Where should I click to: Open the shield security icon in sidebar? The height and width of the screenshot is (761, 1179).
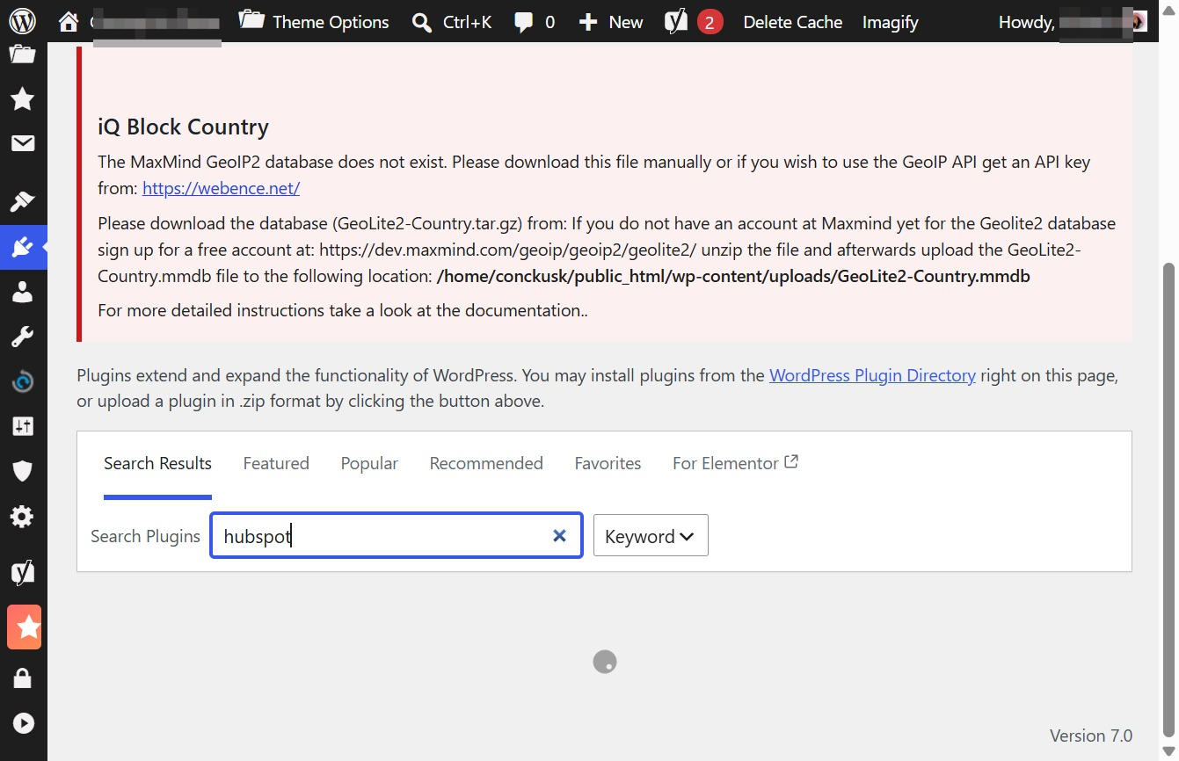23,471
